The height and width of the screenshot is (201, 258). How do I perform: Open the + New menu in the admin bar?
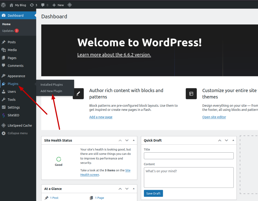pos(58,5)
